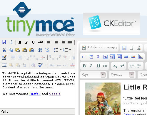Open find with binoculars icon

40,50
